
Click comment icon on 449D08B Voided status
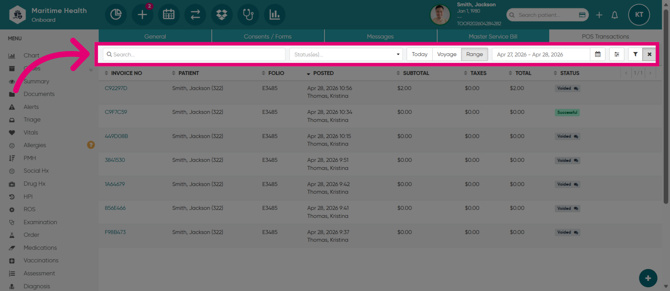(576, 136)
